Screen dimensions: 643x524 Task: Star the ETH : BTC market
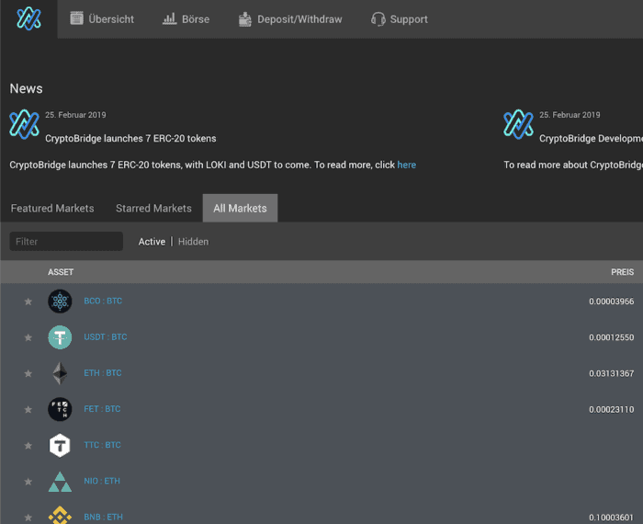[28, 373]
